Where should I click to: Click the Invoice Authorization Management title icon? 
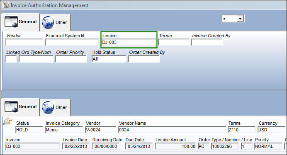6,5
